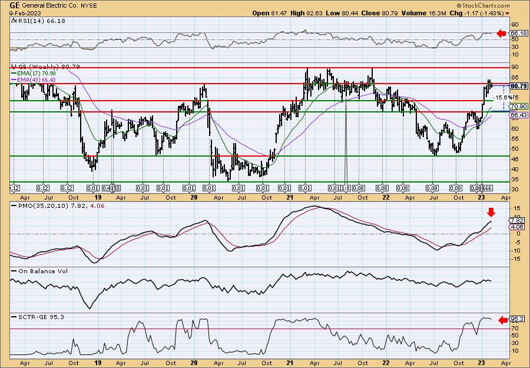Click the 9-Feb-2023 chart date

pos(25,13)
